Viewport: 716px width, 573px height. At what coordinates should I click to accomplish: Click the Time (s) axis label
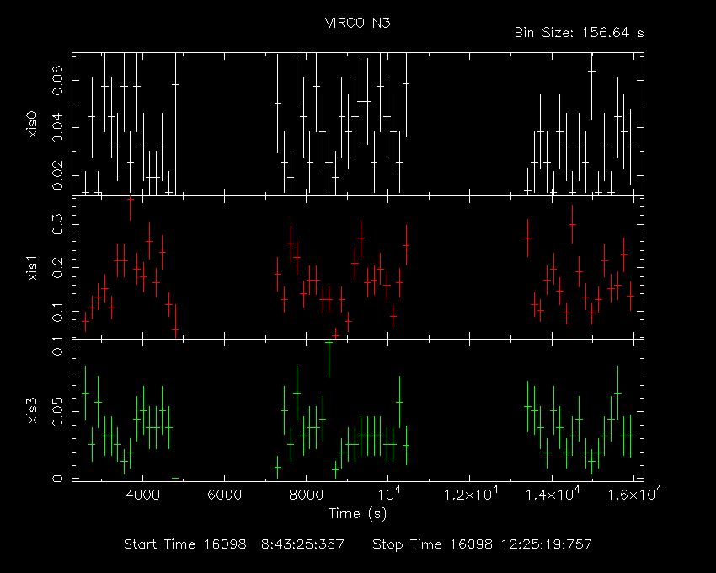tap(357, 514)
